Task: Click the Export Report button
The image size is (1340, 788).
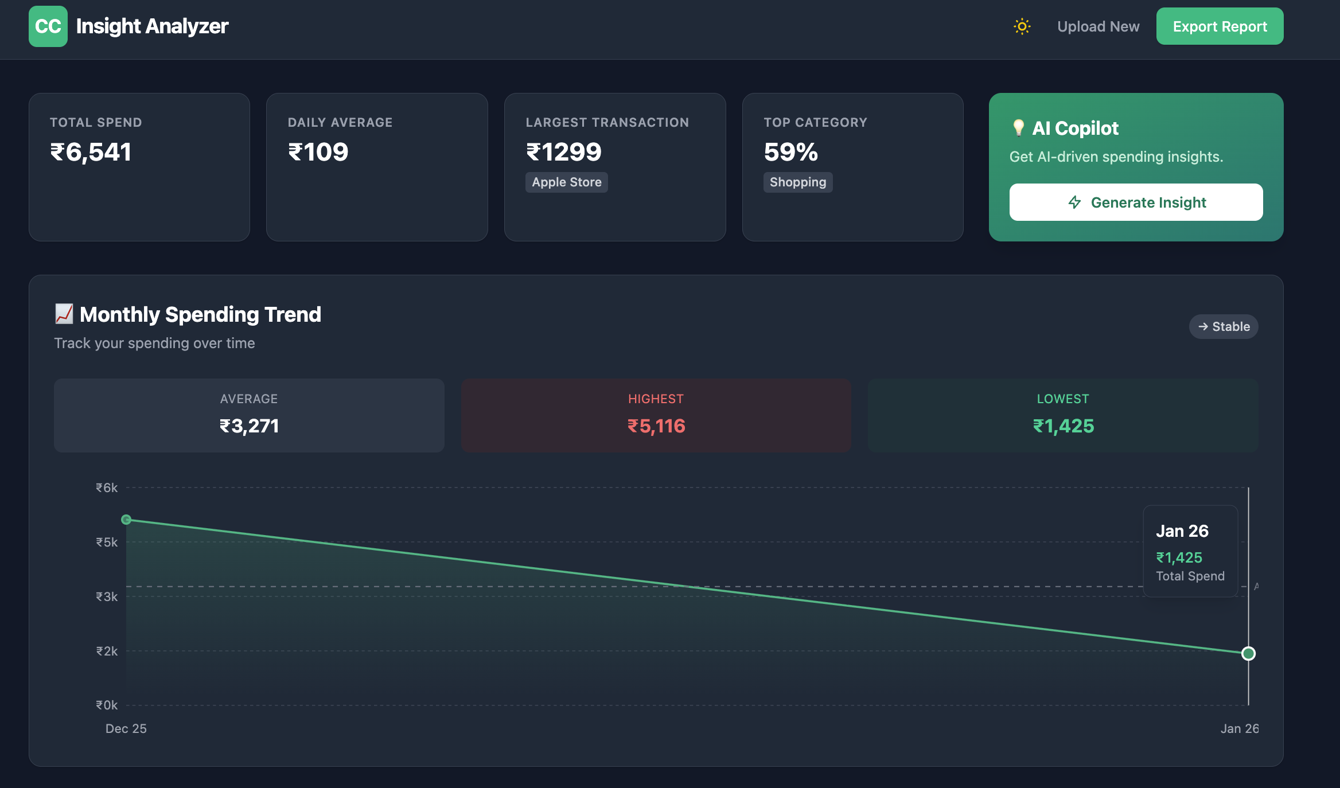Action: 1220,26
